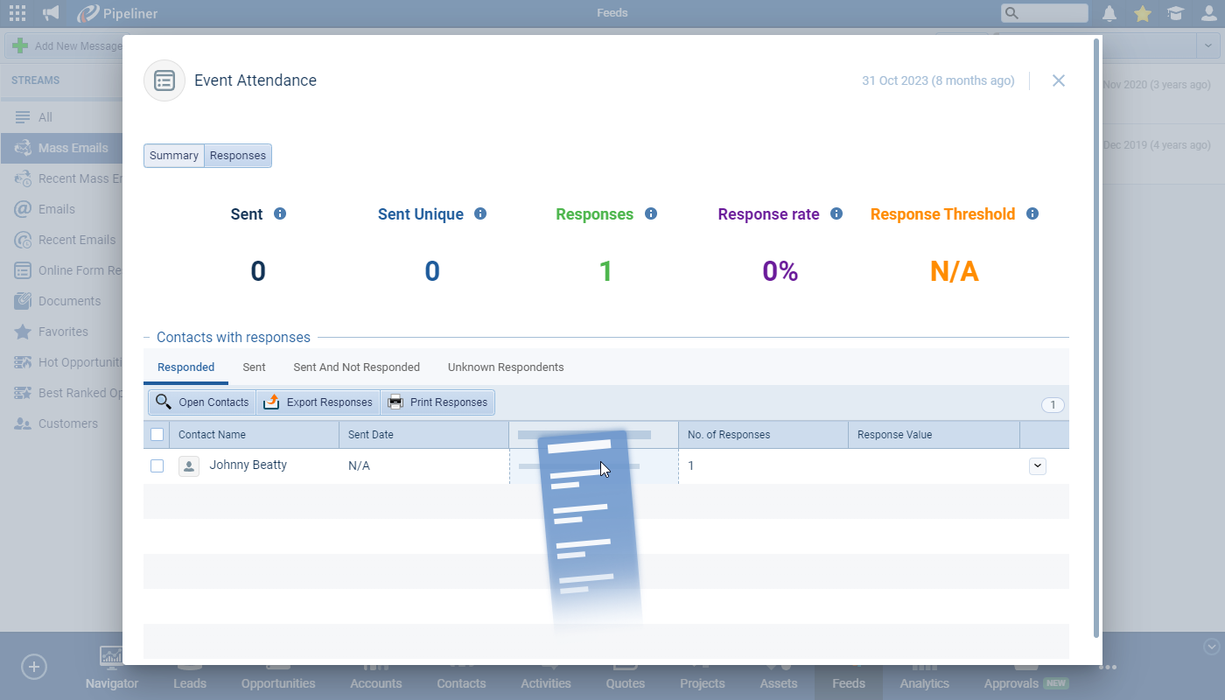Open the notifications bell icon
Image resolution: width=1225 pixels, height=700 pixels.
(x=1109, y=13)
